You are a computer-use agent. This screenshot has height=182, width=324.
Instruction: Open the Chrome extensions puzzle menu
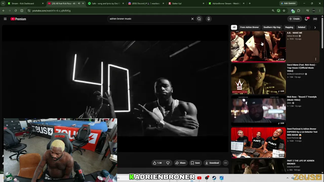coord(299,11)
